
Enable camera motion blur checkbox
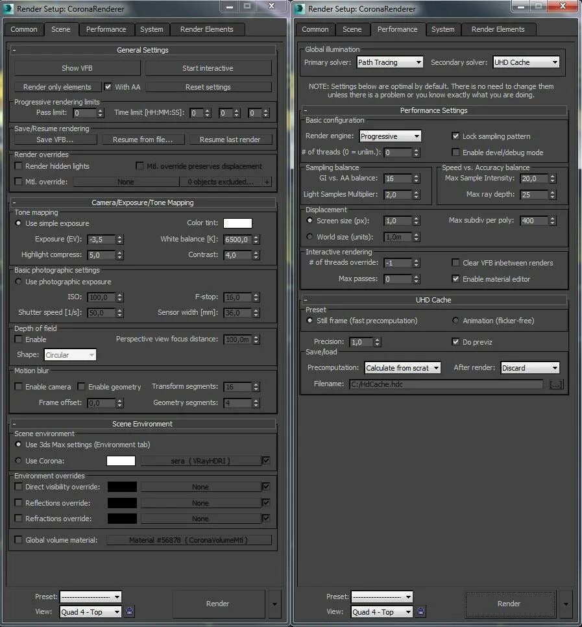coord(18,387)
